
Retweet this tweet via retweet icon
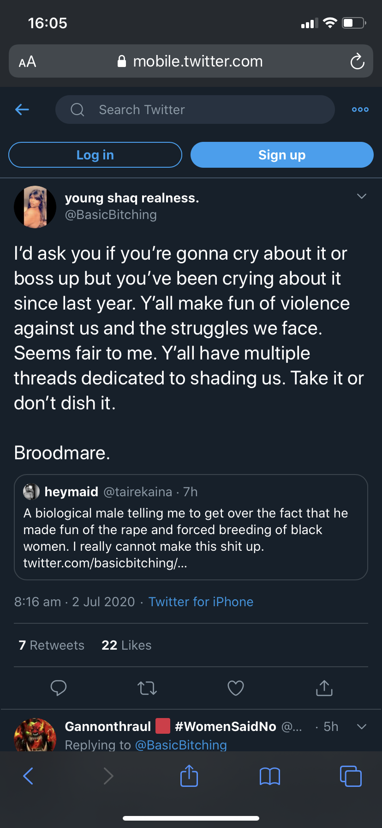(x=147, y=688)
